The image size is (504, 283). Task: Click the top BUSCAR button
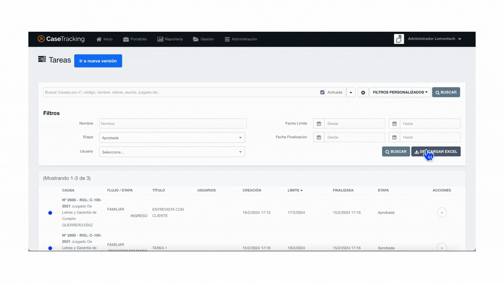(446, 92)
